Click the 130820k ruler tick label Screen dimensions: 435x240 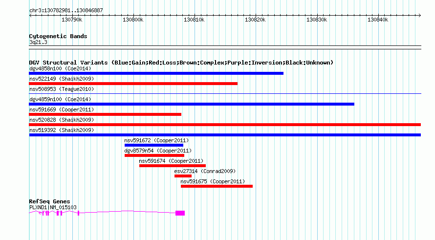click(x=255, y=20)
